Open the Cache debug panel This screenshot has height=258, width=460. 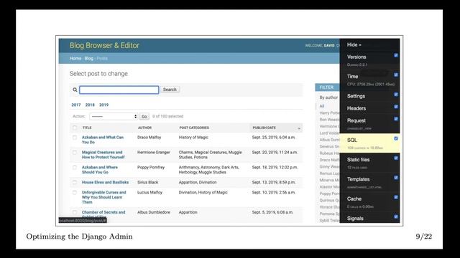[x=354, y=199]
